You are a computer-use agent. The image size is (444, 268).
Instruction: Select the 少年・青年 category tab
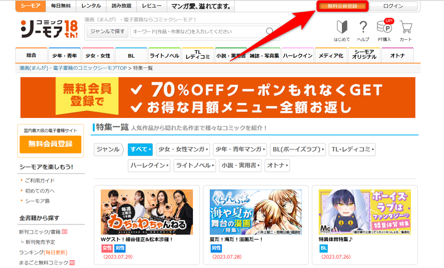point(65,55)
